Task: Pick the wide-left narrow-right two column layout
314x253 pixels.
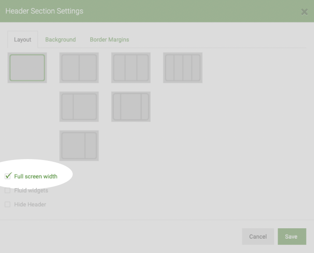Action: click(79, 146)
